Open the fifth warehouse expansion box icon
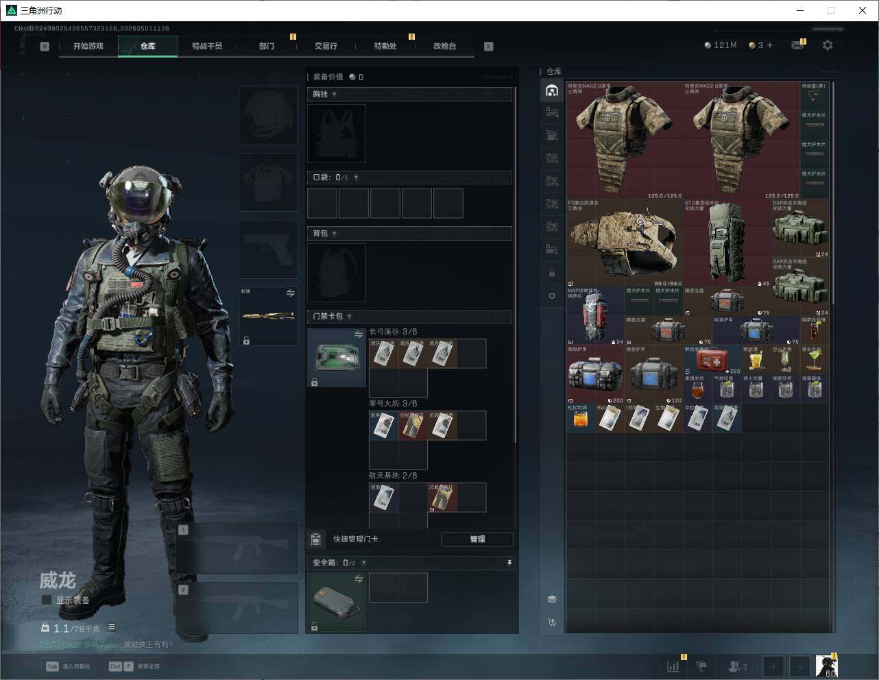 pos(552,204)
